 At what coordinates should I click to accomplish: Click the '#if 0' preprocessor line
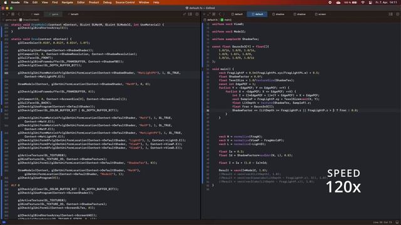15,185
